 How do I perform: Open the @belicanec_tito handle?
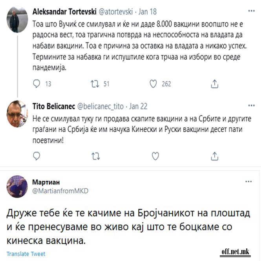click(101, 106)
